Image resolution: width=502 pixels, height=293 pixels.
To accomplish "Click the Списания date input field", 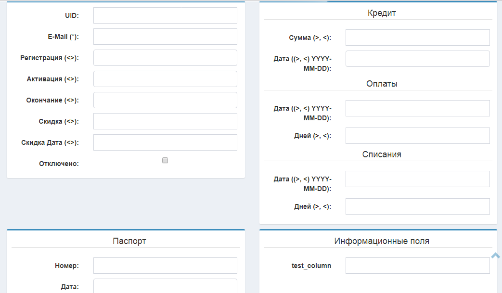I will pyautogui.click(x=417, y=179).
